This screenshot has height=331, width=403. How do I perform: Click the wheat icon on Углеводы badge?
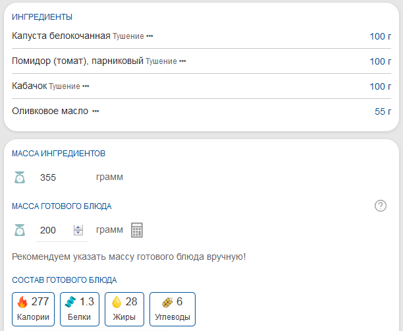pyautogui.click(x=168, y=302)
